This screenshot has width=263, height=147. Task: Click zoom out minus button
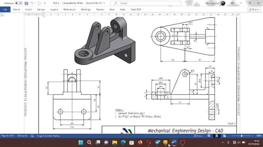230,136
